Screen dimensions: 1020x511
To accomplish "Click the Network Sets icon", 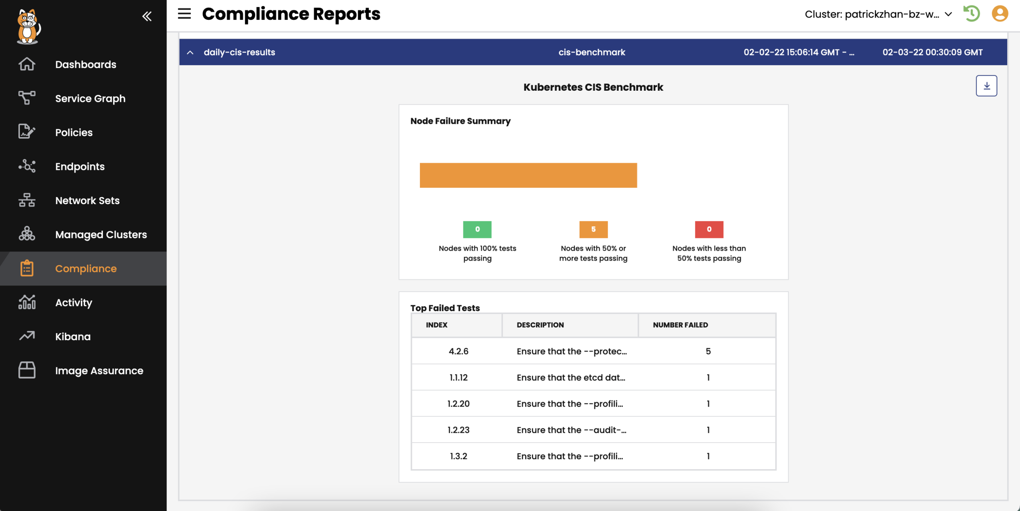I will (27, 200).
